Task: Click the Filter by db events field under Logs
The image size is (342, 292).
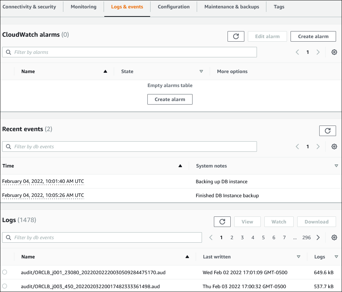Action: click(102, 237)
